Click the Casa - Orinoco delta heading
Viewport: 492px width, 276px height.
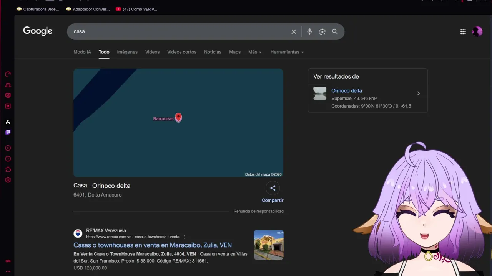click(x=102, y=186)
